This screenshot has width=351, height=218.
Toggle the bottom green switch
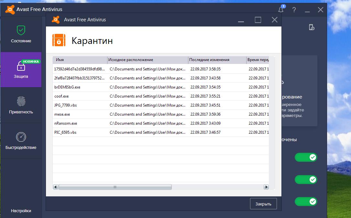[x=306, y=202]
